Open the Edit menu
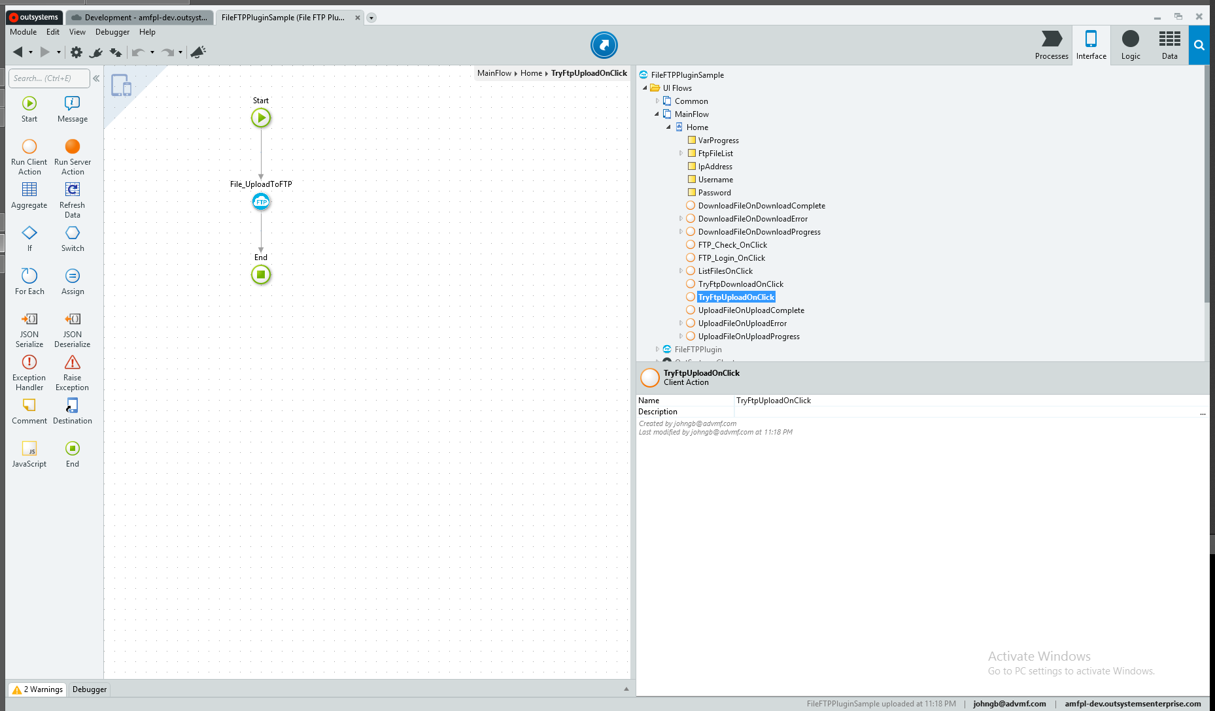The width and height of the screenshot is (1215, 711). click(53, 32)
